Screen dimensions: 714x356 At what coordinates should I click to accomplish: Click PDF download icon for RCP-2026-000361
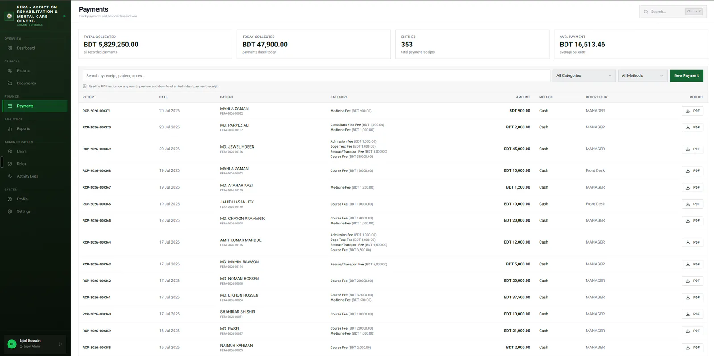coord(688,298)
